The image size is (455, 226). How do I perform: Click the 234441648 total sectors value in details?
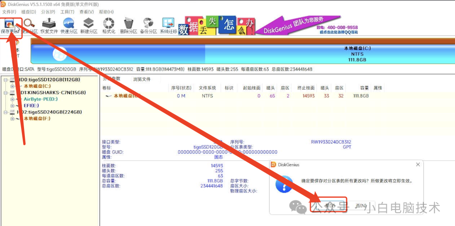[x=211, y=186]
